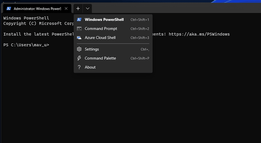Click the Settings gear icon

79,49
